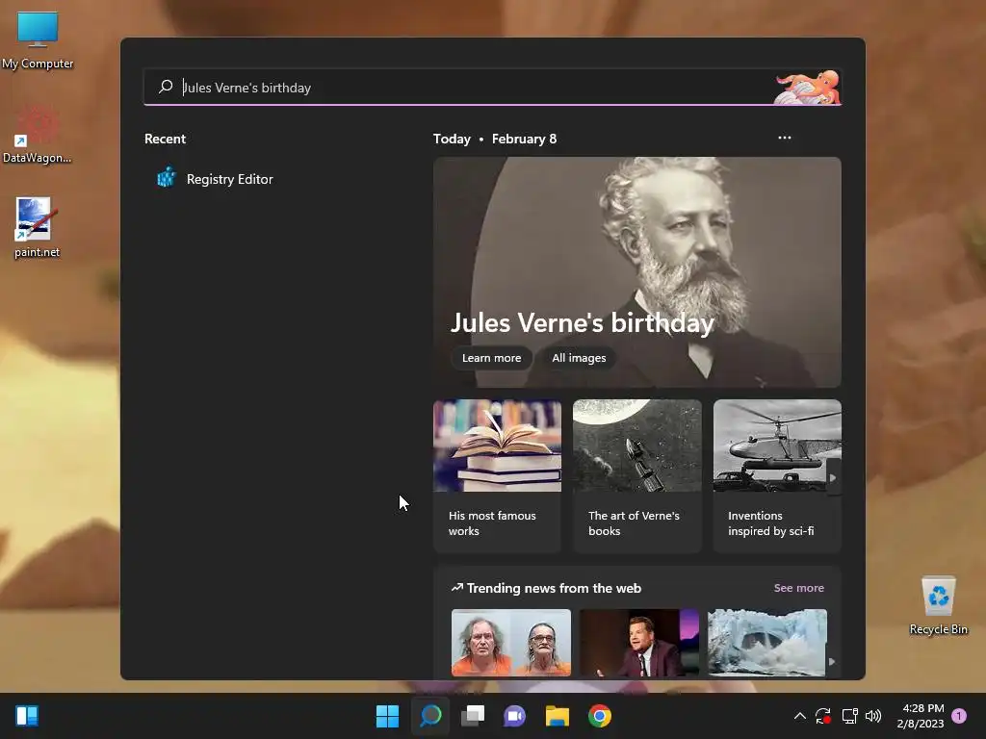The height and width of the screenshot is (739, 986).
Task: Click the Jules Verne's birthday headline text
Action: (x=582, y=323)
